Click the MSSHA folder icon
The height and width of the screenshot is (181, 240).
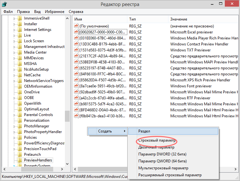[20, 64]
